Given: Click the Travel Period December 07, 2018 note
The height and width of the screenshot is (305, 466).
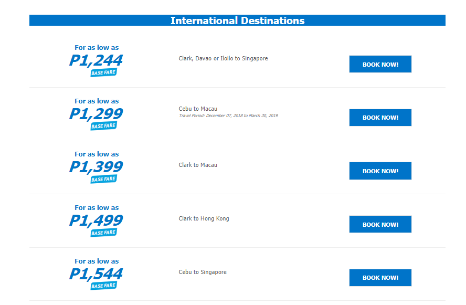Looking at the screenshot, I should [228, 115].
